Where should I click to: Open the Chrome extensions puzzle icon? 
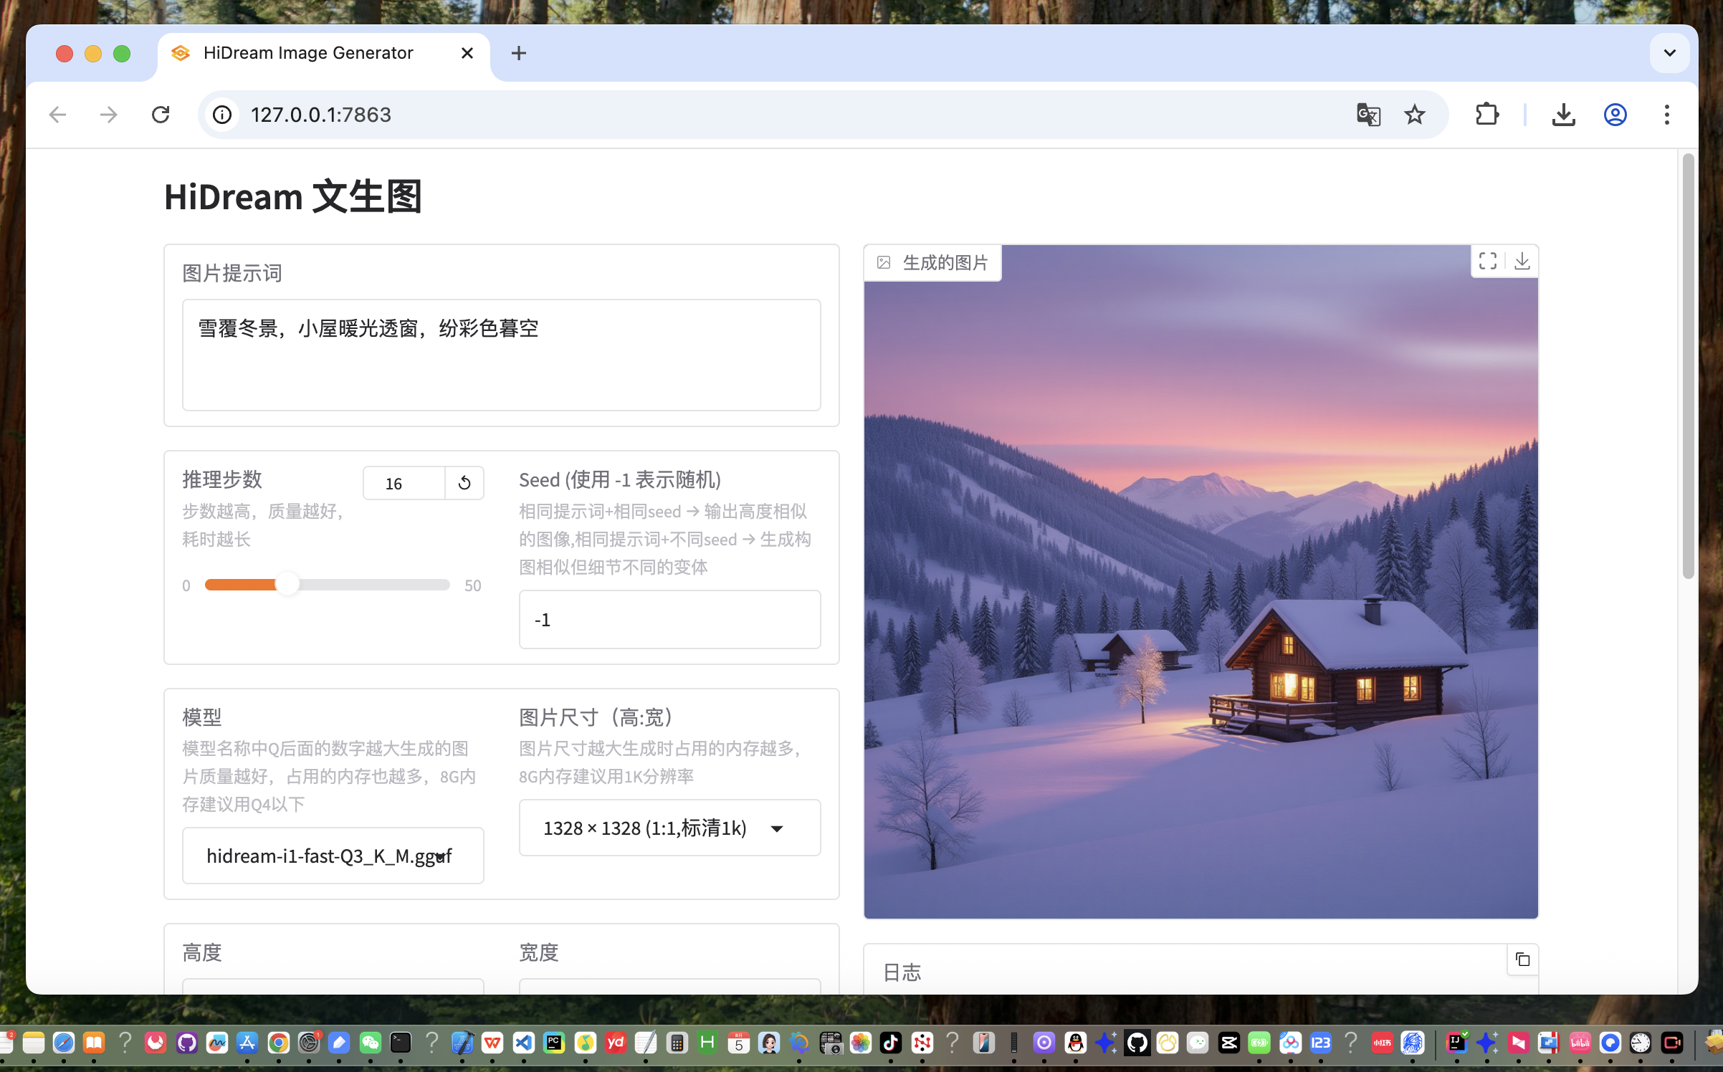pos(1487,115)
